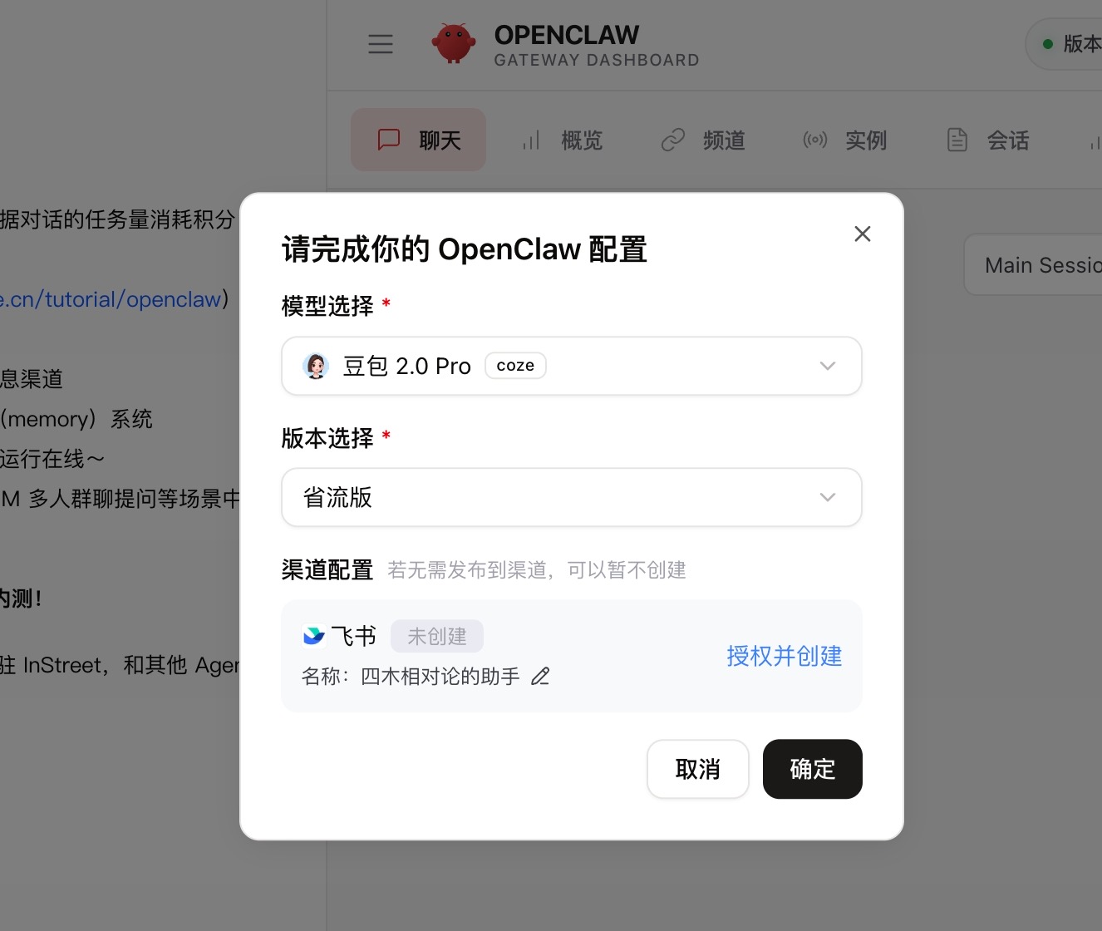Go to the 会话 tab

(x=987, y=140)
